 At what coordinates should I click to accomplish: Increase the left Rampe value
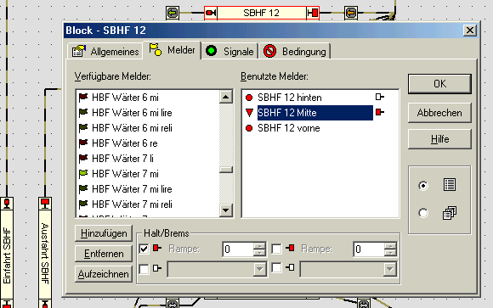click(259, 246)
